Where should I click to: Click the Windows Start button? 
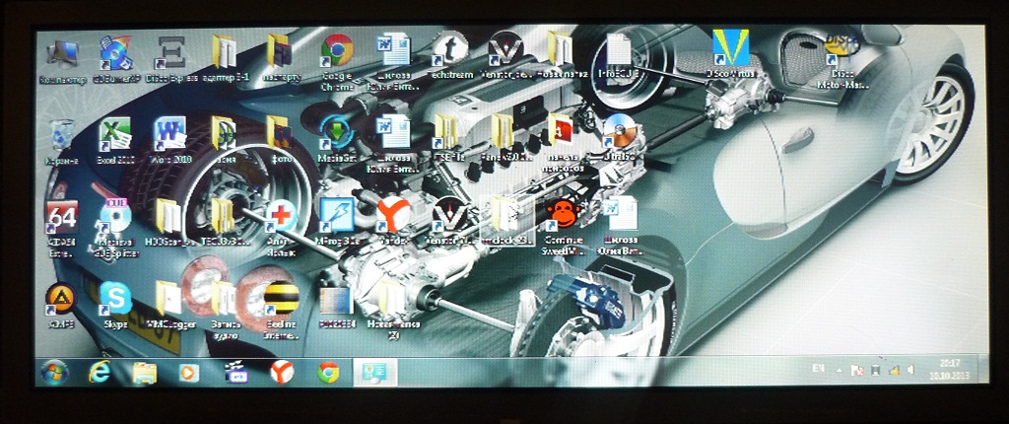tap(53, 372)
